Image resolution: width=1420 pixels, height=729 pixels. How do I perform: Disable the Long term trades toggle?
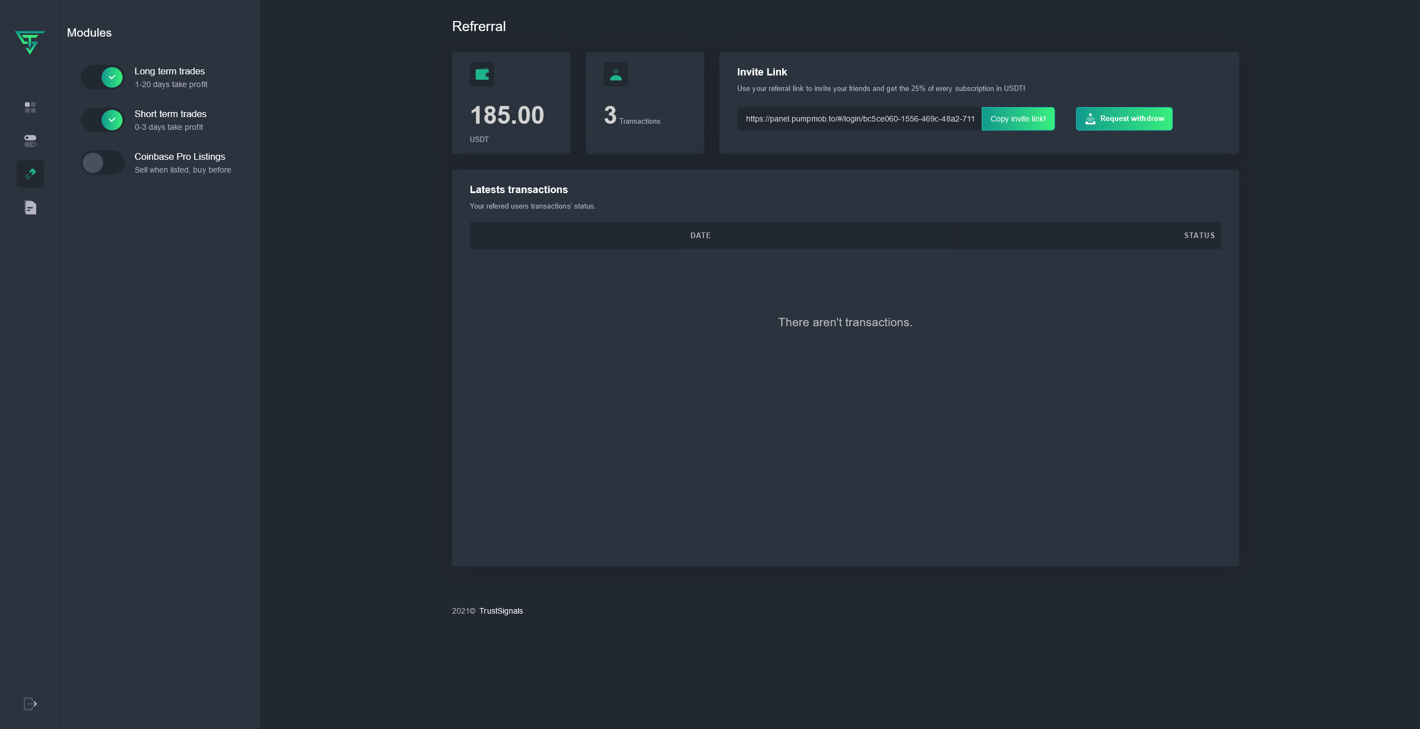coord(103,77)
